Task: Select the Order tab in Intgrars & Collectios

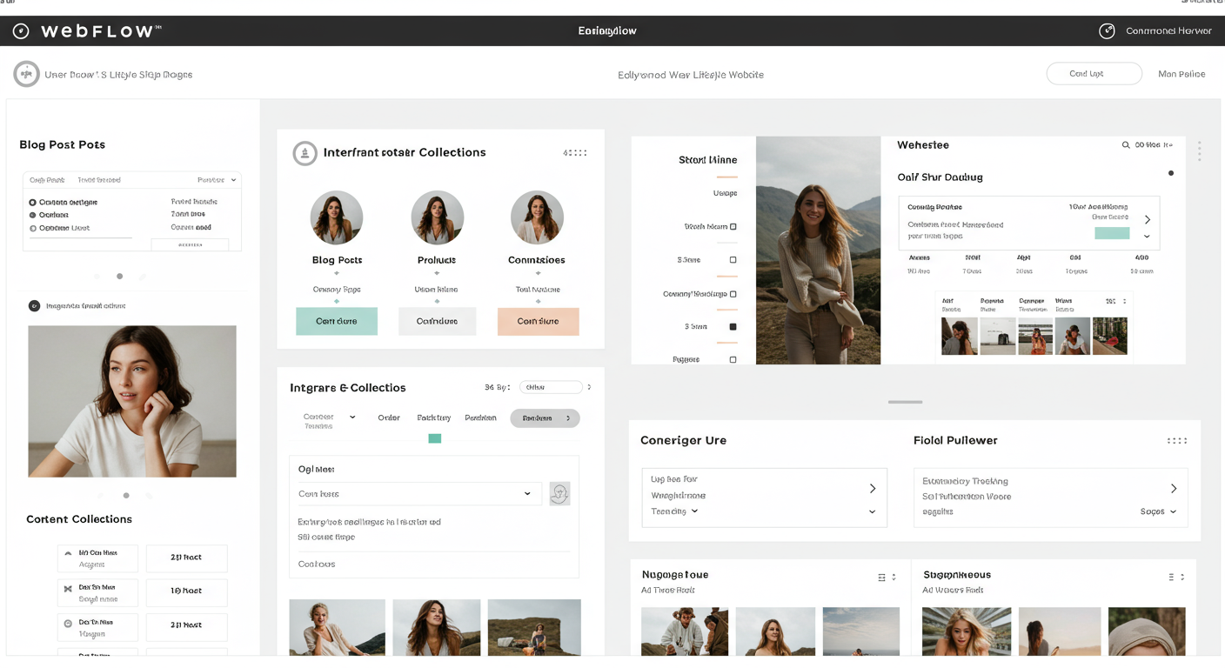Action: tap(389, 418)
